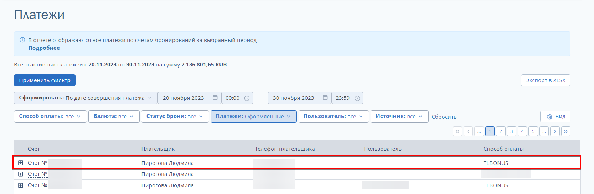Image resolution: width=594 pixels, height=194 pixels.
Task: Open Пользователь filter dropdown
Action: click(x=334, y=117)
